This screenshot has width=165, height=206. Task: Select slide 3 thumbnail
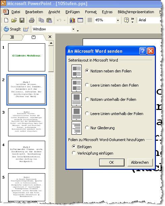pos(27,122)
